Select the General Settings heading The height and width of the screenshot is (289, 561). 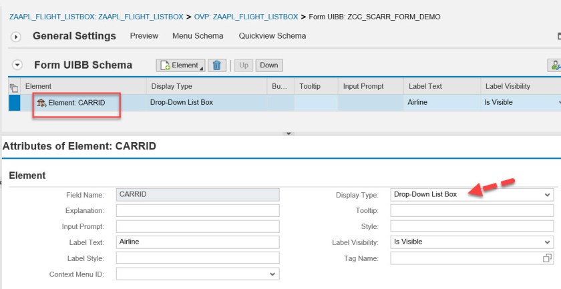pyautogui.click(x=74, y=36)
